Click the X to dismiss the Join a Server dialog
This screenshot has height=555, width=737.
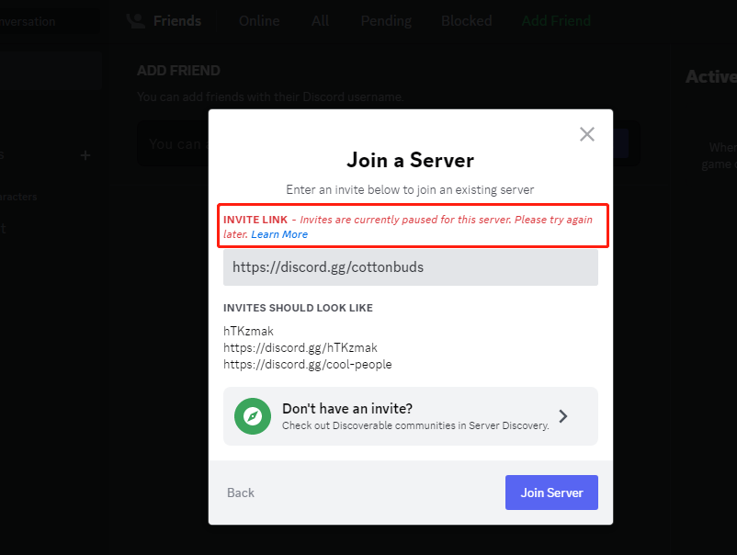(x=586, y=133)
